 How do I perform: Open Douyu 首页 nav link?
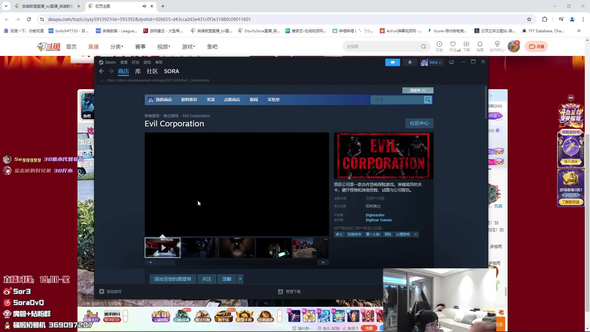click(x=71, y=47)
